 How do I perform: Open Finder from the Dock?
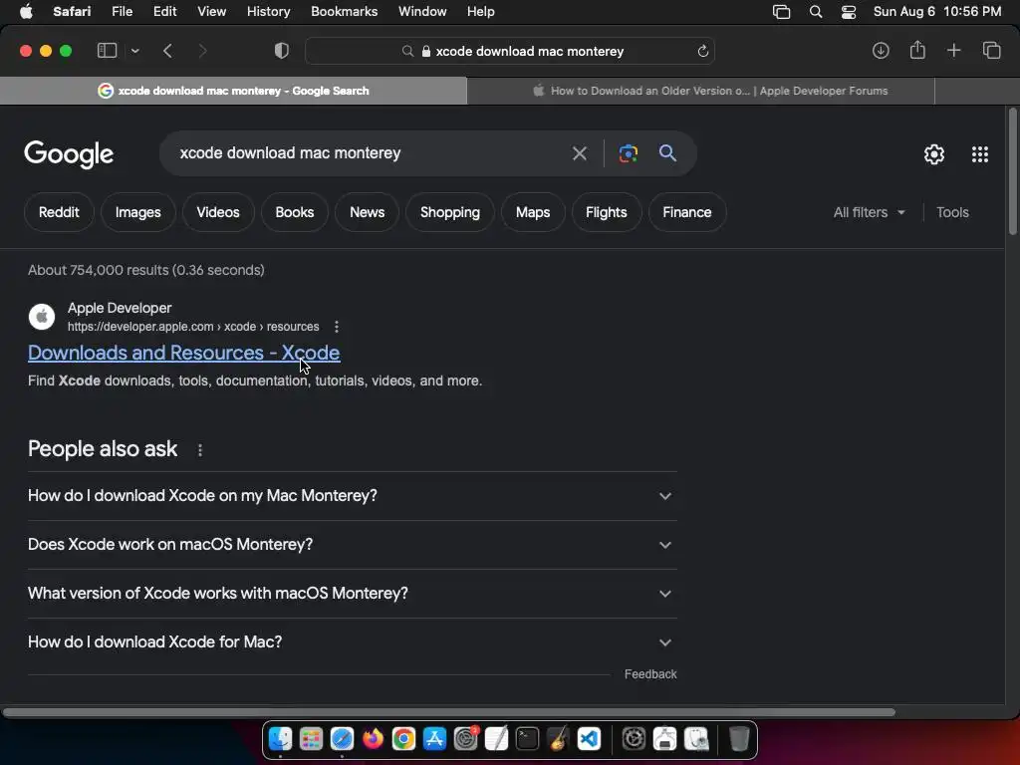(280, 739)
